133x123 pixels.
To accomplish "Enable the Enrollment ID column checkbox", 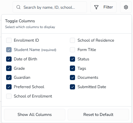I will (x=9, y=40).
